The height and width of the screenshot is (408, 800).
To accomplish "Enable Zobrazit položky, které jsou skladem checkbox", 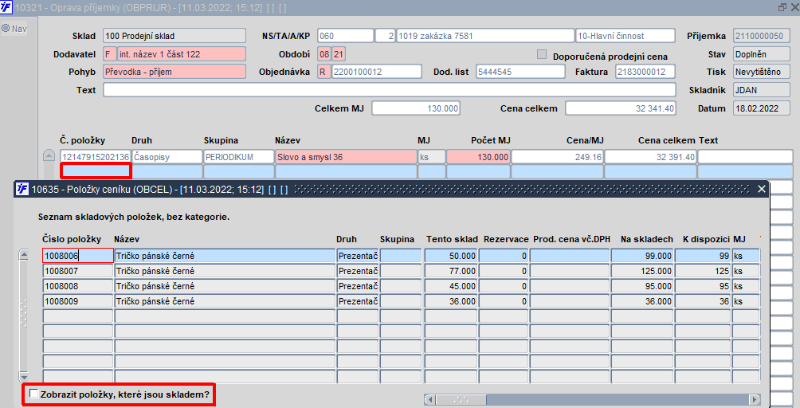I will point(33,394).
